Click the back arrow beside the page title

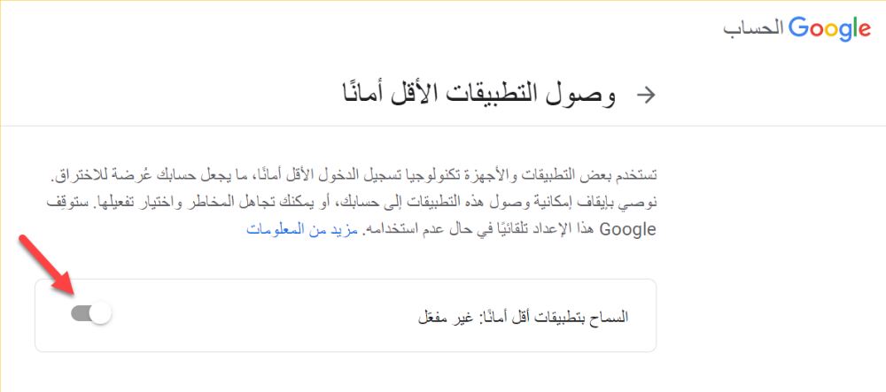pos(647,96)
